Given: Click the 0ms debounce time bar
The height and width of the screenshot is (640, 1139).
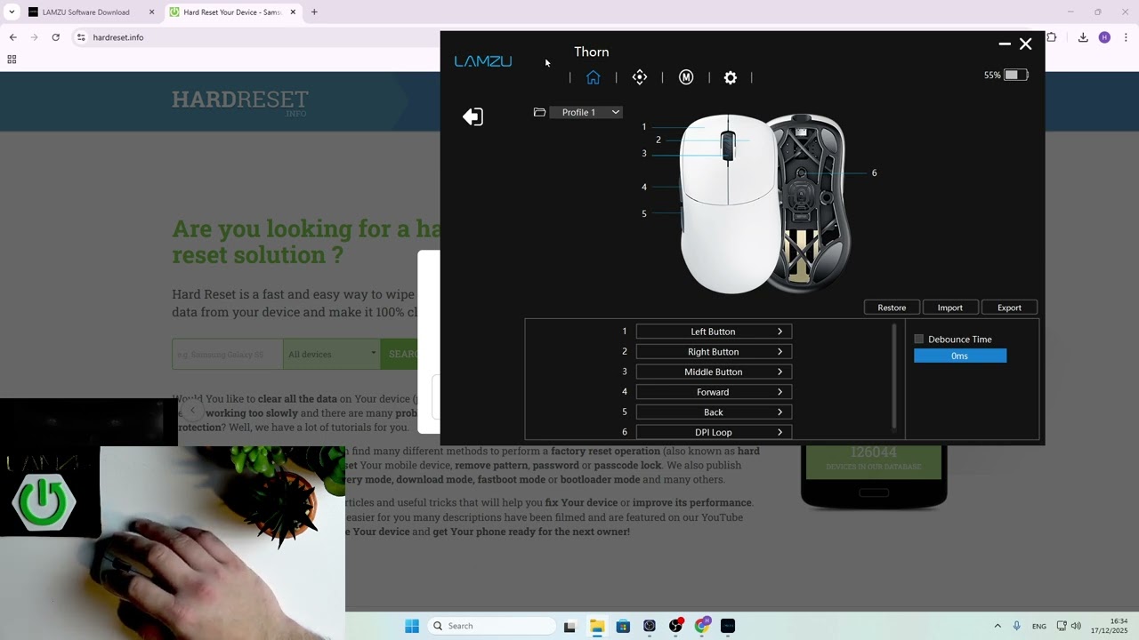Looking at the screenshot, I should coord(960,356).
